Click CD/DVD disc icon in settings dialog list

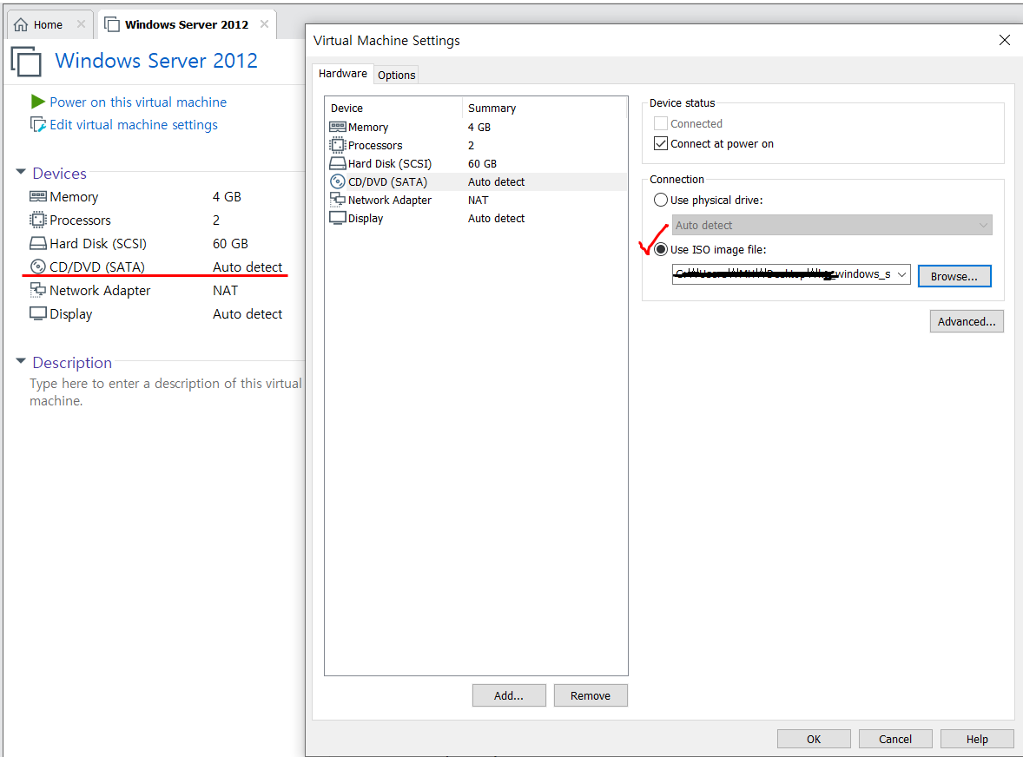[337, 182]
